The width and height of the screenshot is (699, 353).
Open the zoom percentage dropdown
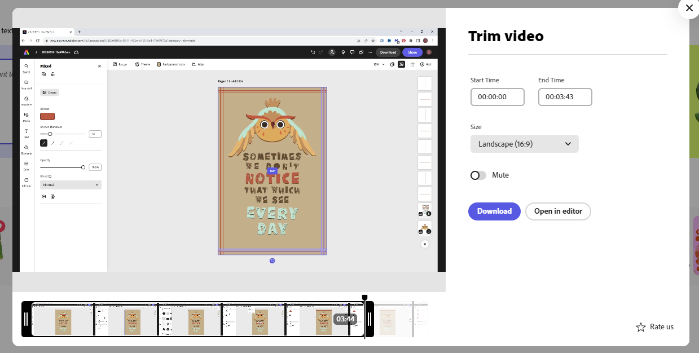click(379, 64)
